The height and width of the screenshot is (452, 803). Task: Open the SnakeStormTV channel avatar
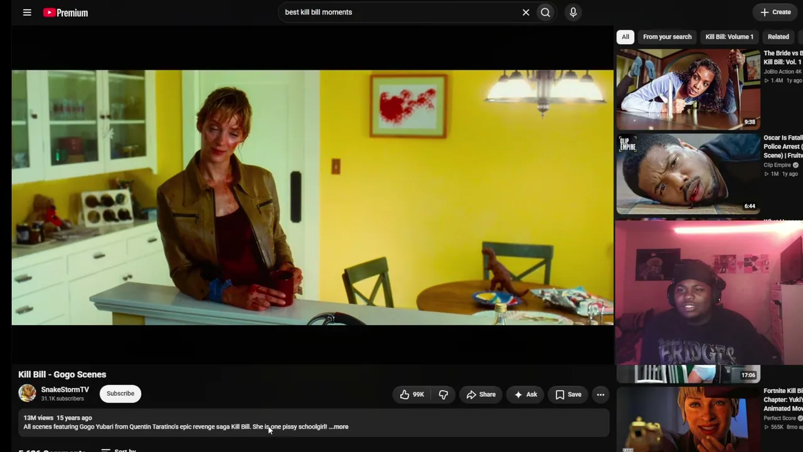27,394
